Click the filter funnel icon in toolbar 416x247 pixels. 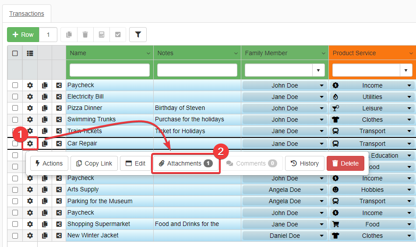click(138, 35)
